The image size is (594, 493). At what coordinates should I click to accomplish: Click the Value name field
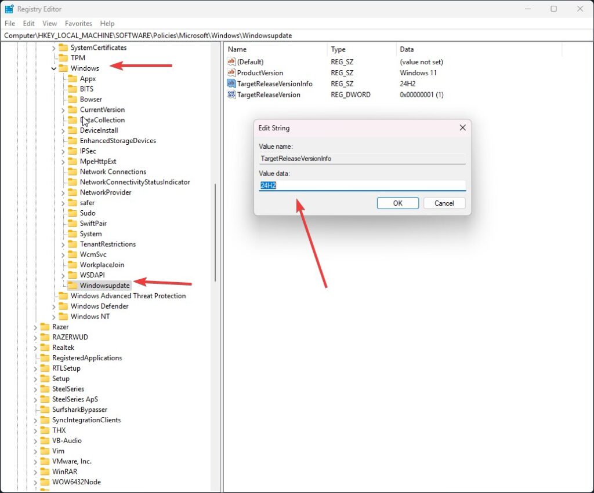coord(362,159)
